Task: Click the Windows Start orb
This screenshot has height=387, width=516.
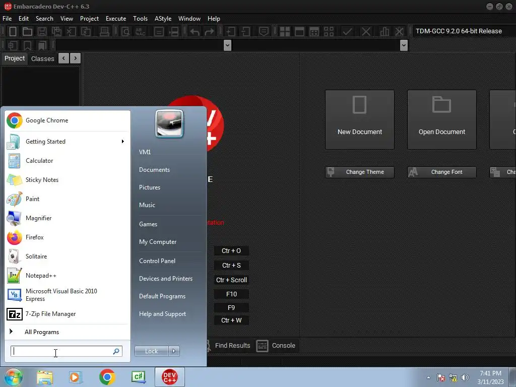Action: (13, 377)
